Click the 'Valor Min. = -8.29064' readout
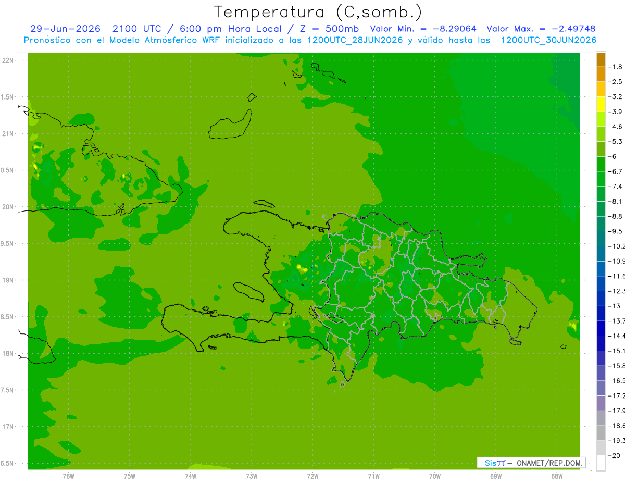This screenshot has height=483, width=625. click(x=423, y=29)
